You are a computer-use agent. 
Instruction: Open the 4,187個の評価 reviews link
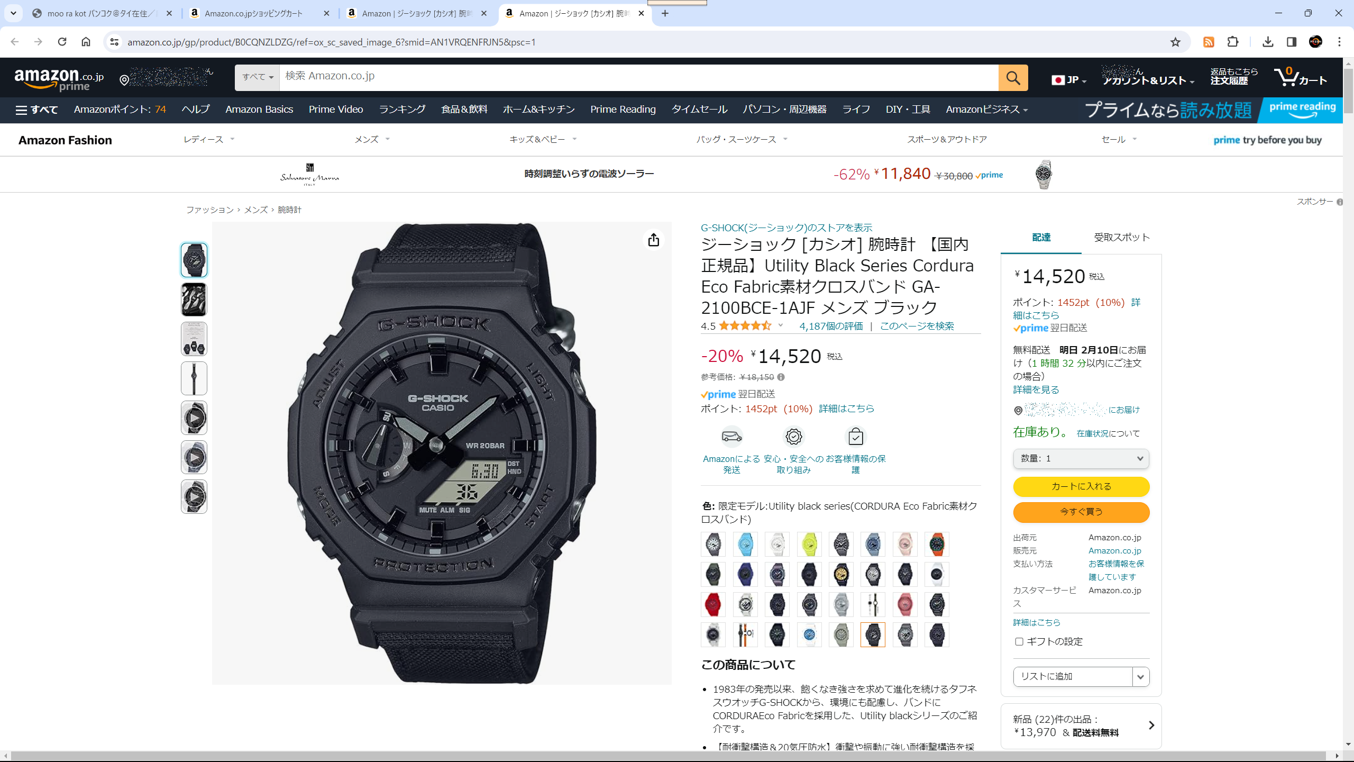click(831, 326)
